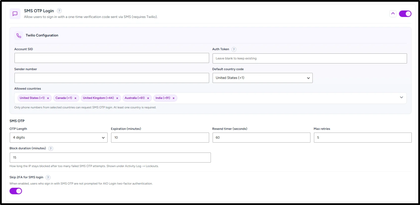Open the Default country code dropdown
Image resolution: width=420 pixels, height=205 pixels.
tap(262, 78)
